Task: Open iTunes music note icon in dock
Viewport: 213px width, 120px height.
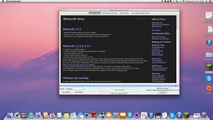Action: 151,115
